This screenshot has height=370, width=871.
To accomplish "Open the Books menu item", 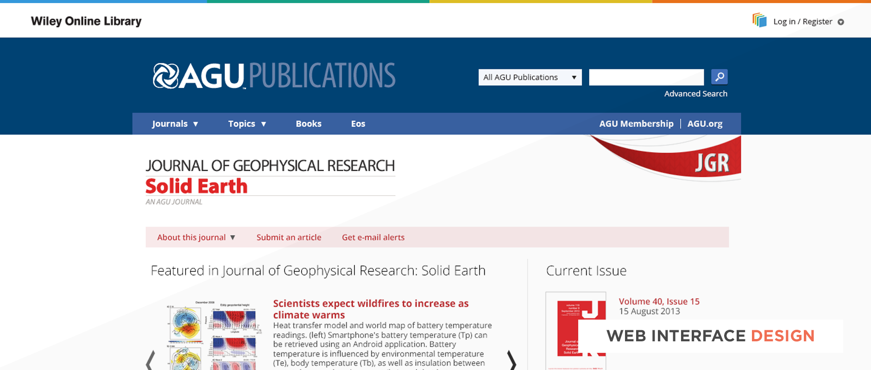I will pyautogui.click(x=309, y=124).
